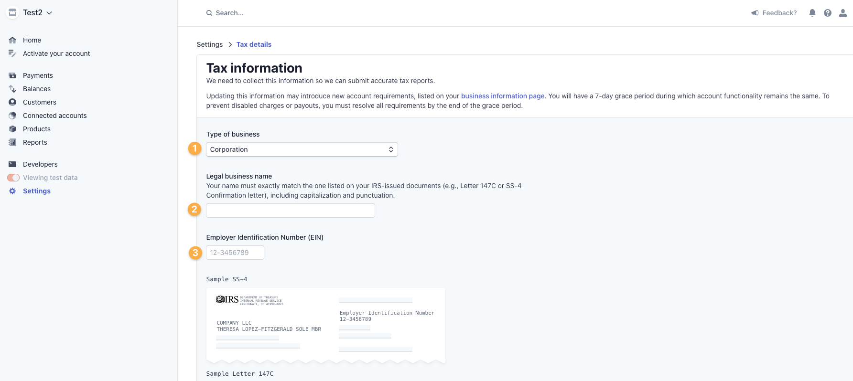Viewport: 853px width, 381px height.
Task: Open Balances page
Action: 37,89
